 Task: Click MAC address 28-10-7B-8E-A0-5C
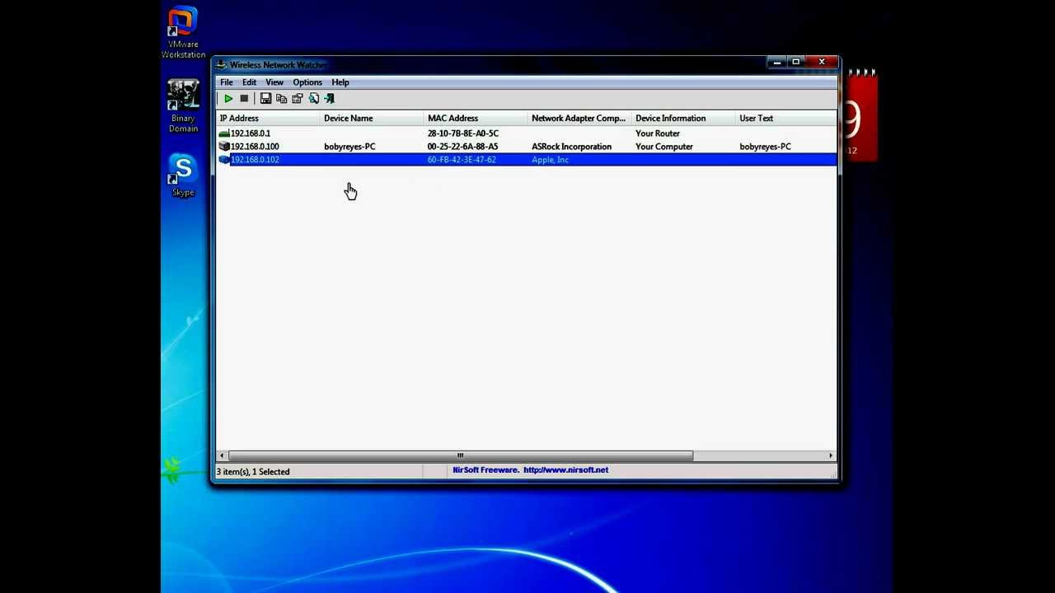(x=462, y=133)
